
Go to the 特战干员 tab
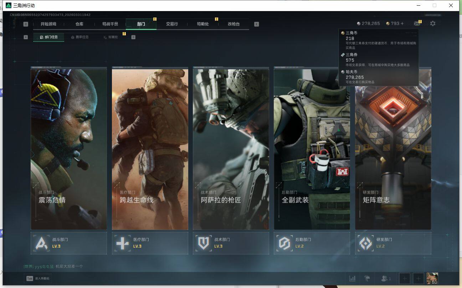[110, 24]
